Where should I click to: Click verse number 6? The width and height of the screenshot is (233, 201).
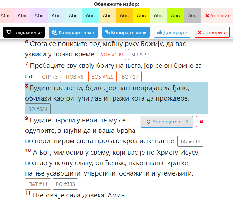click(x=27, y=42)
